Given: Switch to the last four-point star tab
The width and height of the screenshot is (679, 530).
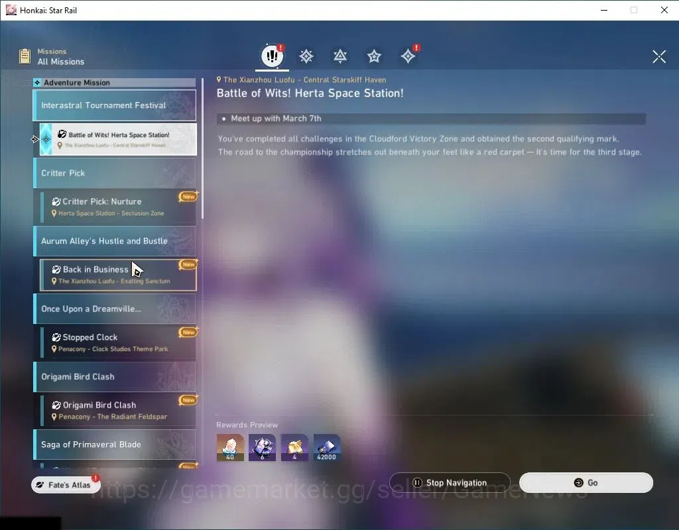Looking at the screenshot, I should click(x=408, y=56).
